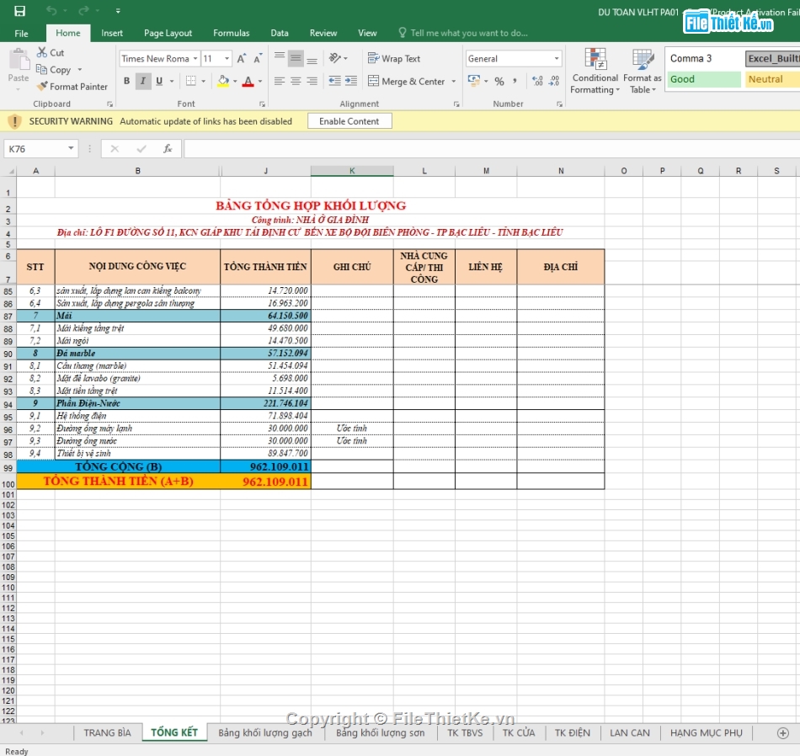Viewport: 800px width, 756px height.
Task: Click the Save icon in the title bar
Action: (19, 11)
